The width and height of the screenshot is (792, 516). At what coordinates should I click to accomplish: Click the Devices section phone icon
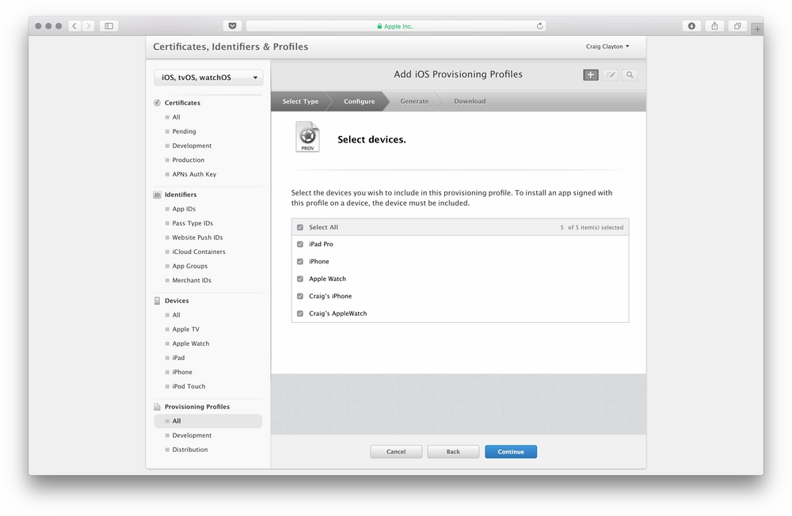pyautogui.click(x=157, y=301)
